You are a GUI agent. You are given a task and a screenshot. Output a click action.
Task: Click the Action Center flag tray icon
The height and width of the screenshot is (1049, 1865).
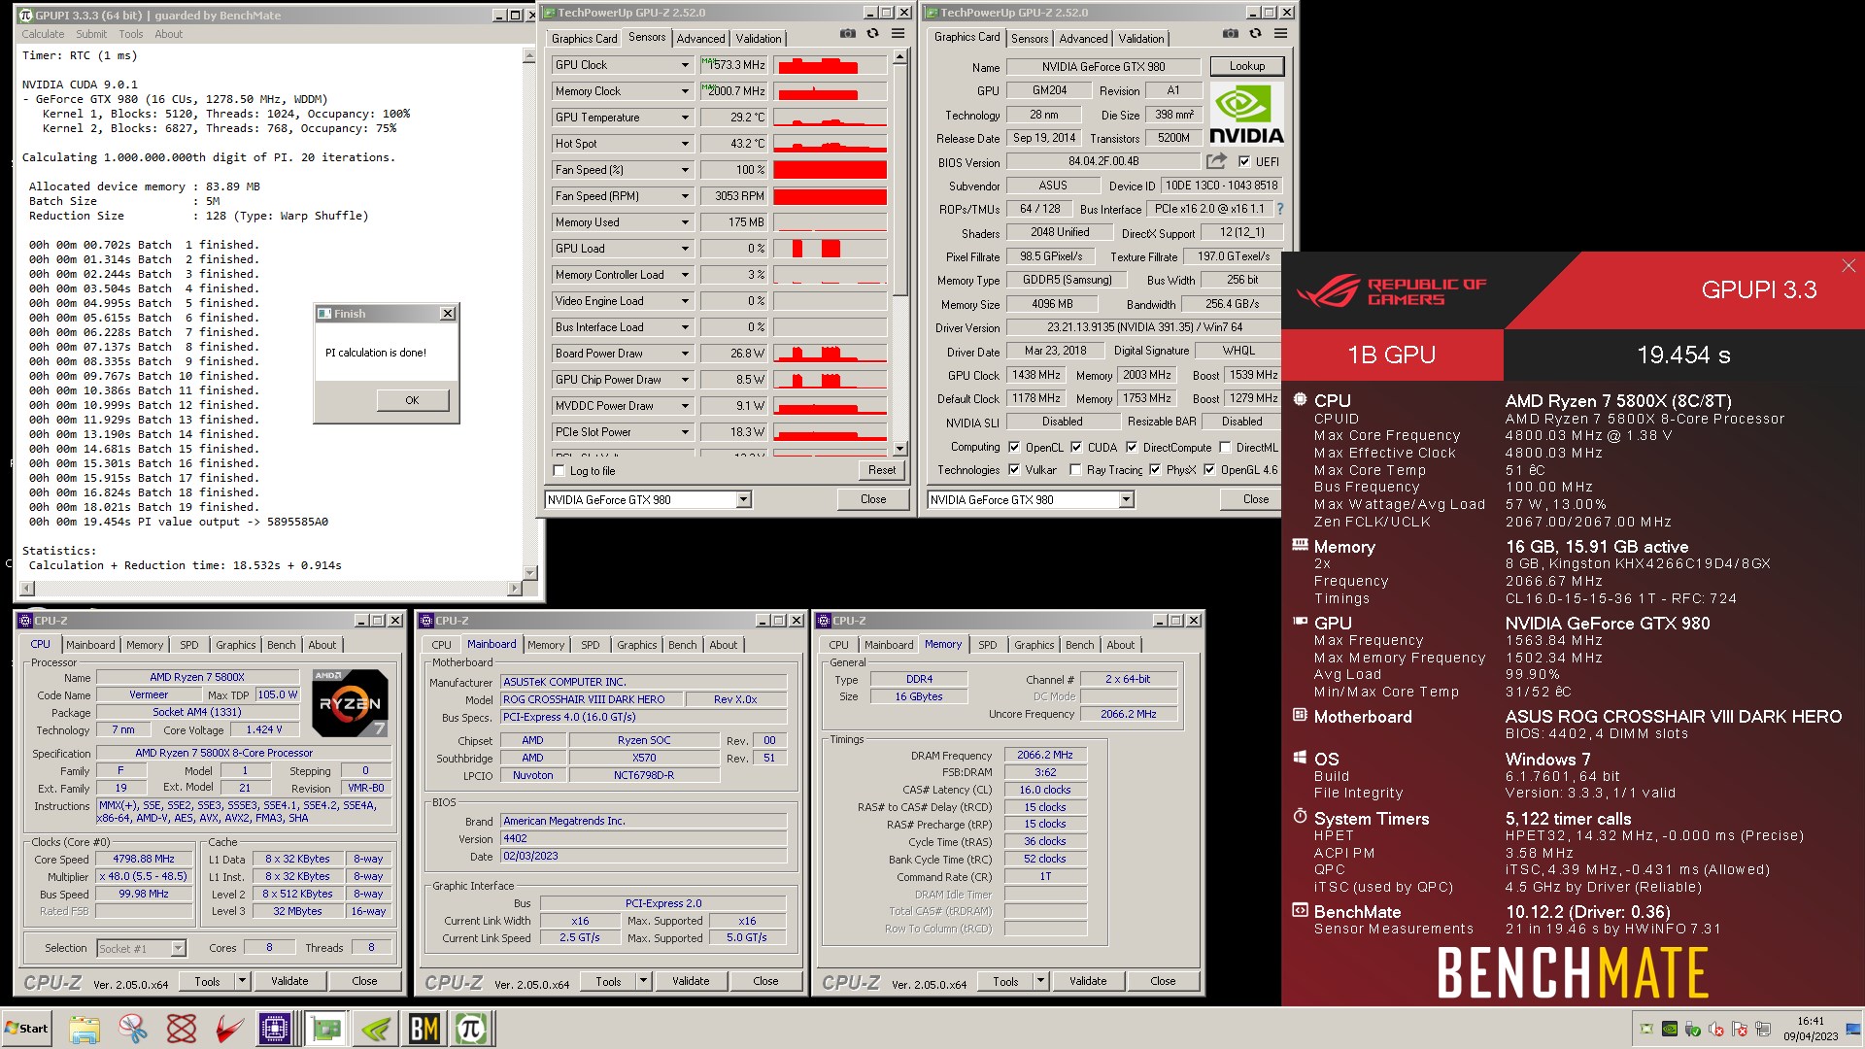(1740, 1029)
